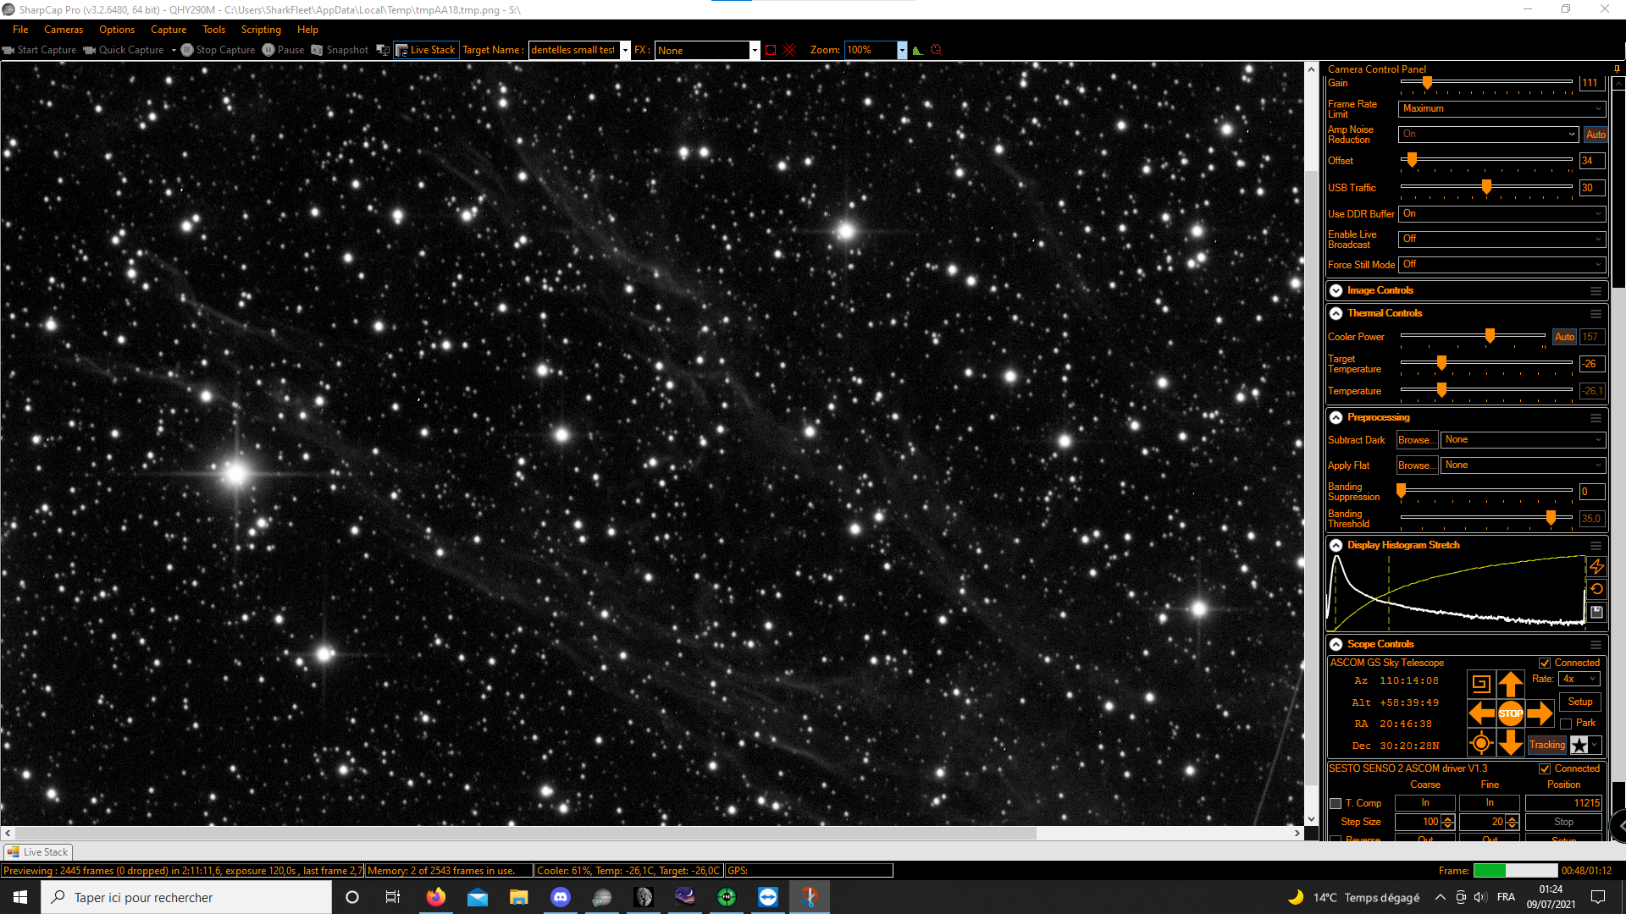
Task: Open the Capture menu
Action: coord(169,30)
